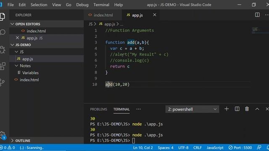Open the Go menu
269x151 pixels.
coord(69,5)
